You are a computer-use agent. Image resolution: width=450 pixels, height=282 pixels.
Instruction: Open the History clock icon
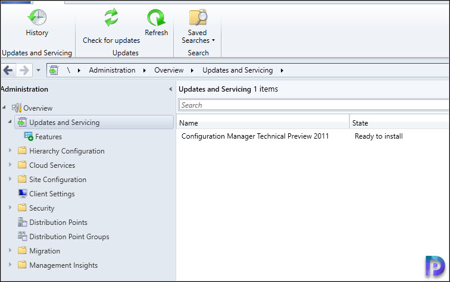[x=37, y=17]
